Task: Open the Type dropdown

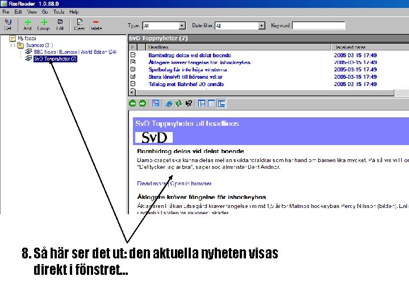Action: 182,25
